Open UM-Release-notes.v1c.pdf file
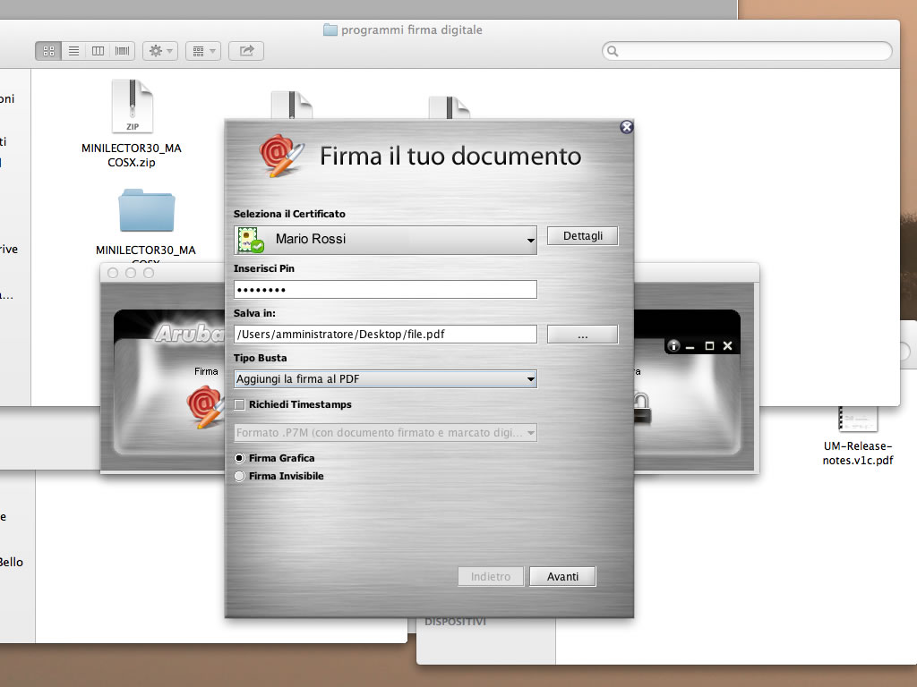Screen dimensions: 917x687 857,429
